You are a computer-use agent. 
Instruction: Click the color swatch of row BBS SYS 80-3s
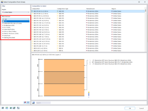tap(32, 14)
